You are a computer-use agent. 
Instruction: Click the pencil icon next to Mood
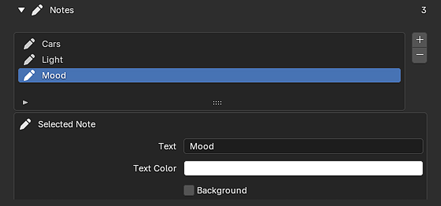[29, 76]
